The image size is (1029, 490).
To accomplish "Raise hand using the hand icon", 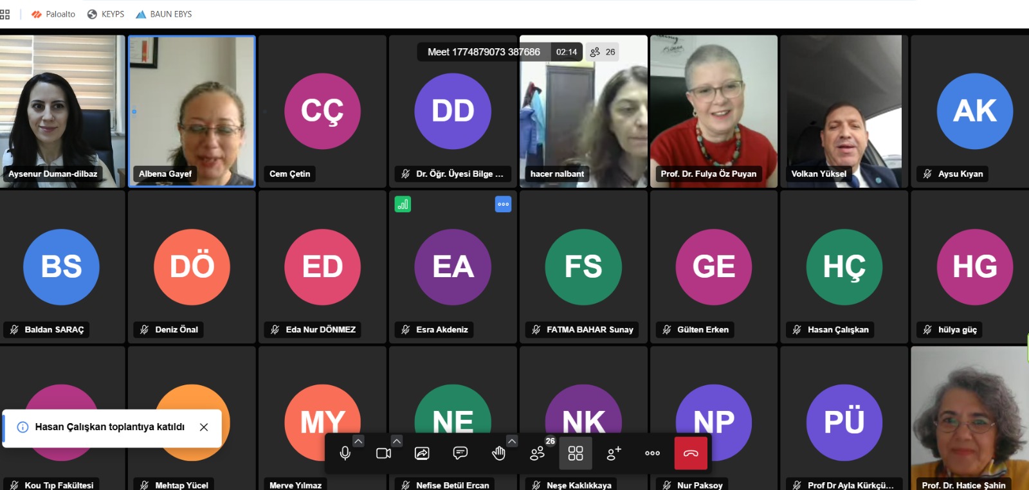I will 498,453.
